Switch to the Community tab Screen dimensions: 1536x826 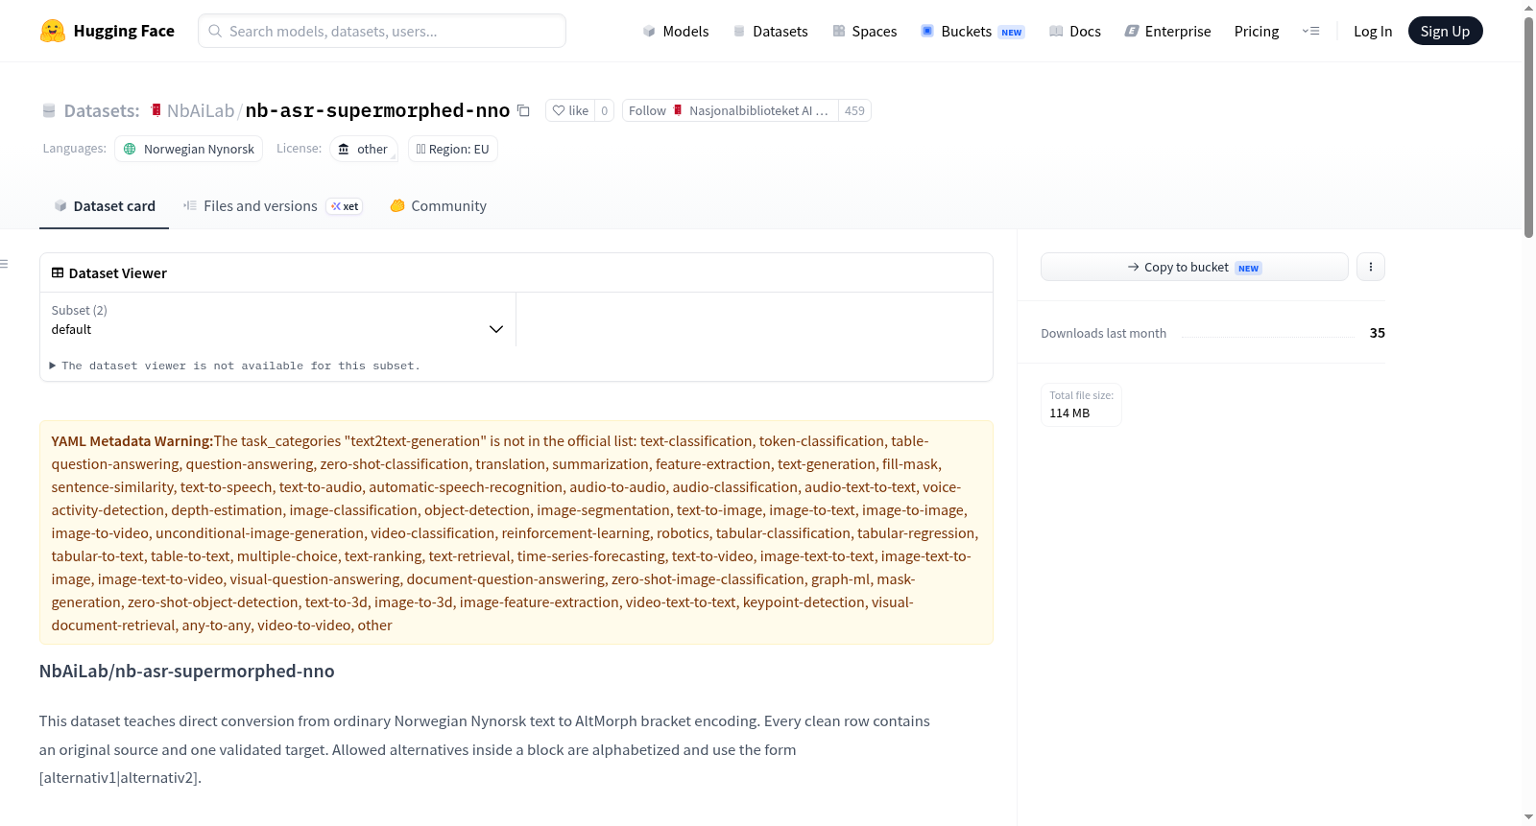pyautogui.click(x=439, y=206)
